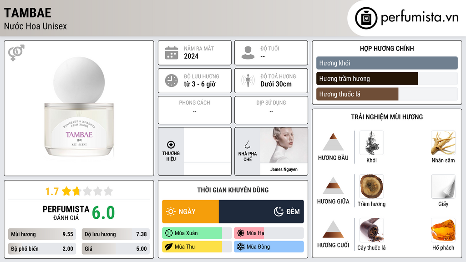The image size is (466, 262).
Task: Click the person icon beside Độ tuổi
Action: pyautogui.click(x=248, y=53)
